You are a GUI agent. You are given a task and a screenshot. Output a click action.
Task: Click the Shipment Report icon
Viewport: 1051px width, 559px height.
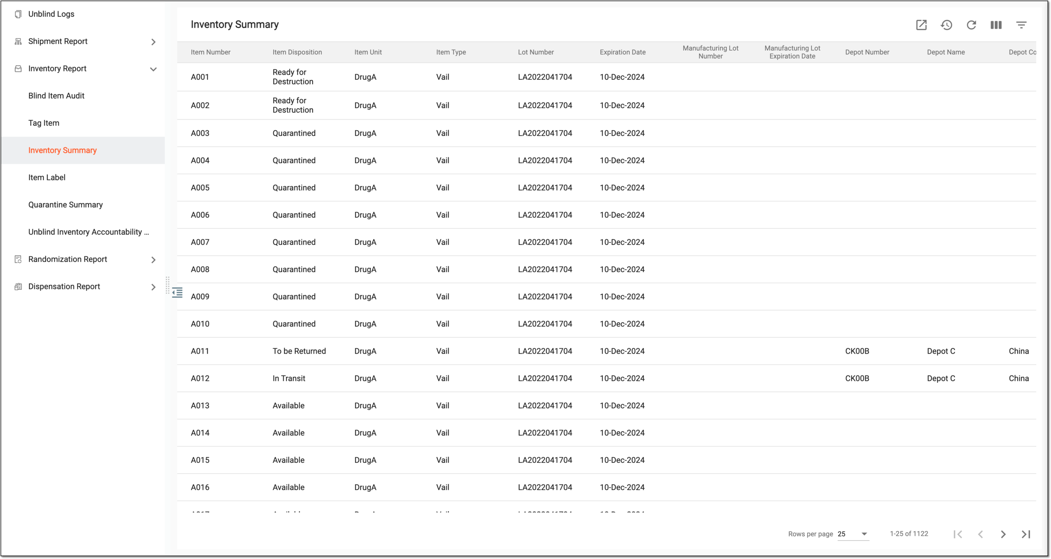(x=18, y=41)
